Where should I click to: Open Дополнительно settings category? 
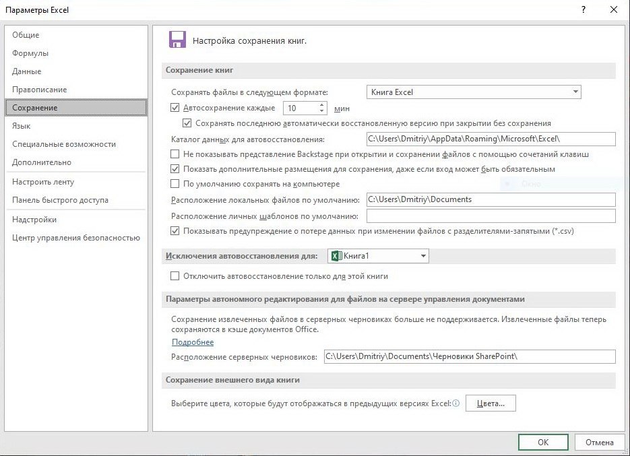click(x=76, y=162)
